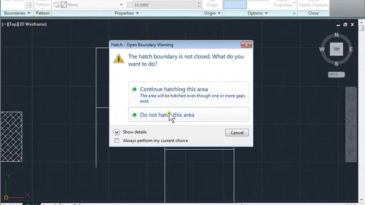The image size is (365, 205).
Task: Click Set Origin button
Action: coord(212,4)
